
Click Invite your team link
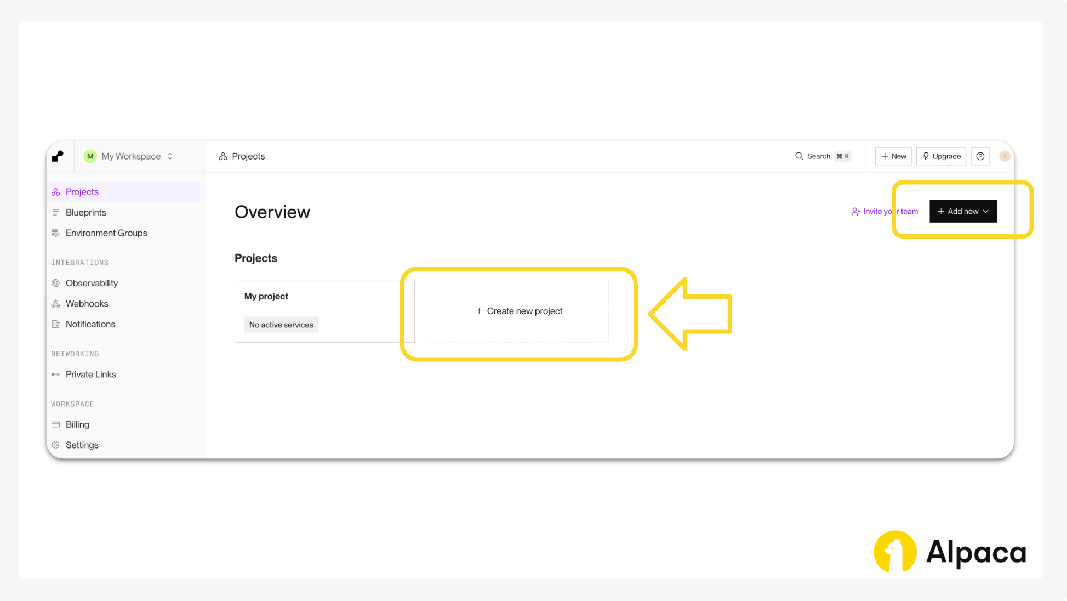click(885, 212)
